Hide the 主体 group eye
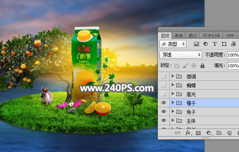Image resolution: width=239 pixels, height=152 pixels. tap(164, 120)
